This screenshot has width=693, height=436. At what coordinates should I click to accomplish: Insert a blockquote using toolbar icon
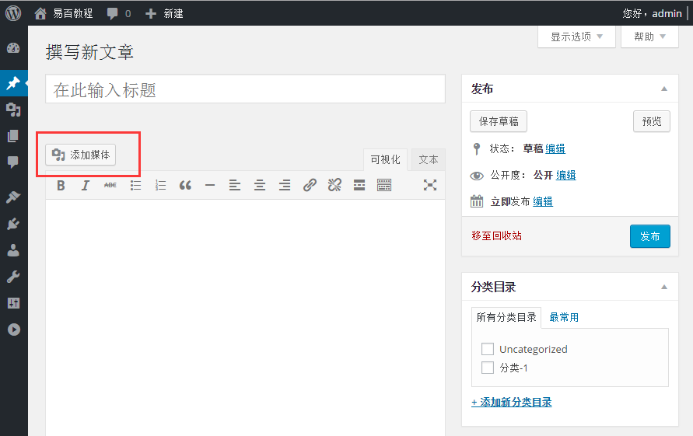[185, 185]
